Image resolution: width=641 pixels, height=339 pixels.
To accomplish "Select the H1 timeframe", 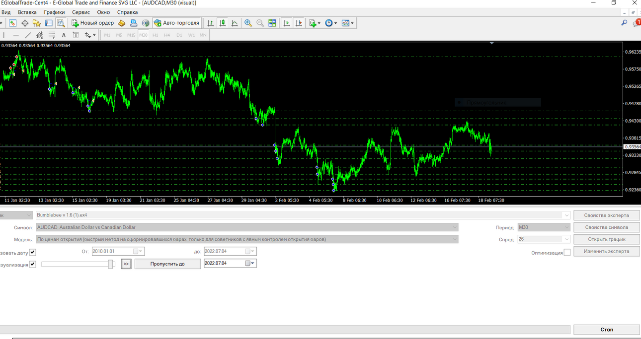I will [x=155, y=35].
